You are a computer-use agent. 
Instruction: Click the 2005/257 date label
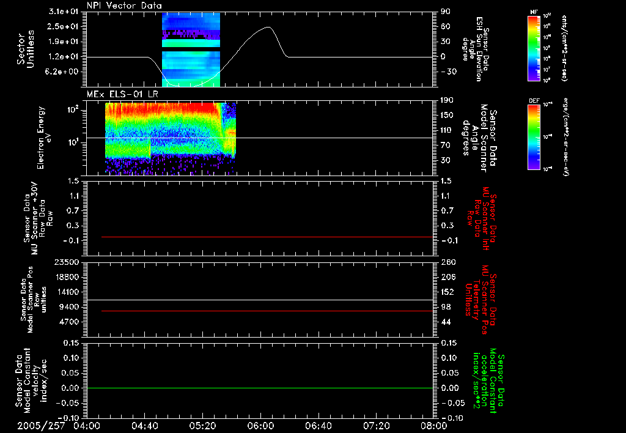click(41, 426)
